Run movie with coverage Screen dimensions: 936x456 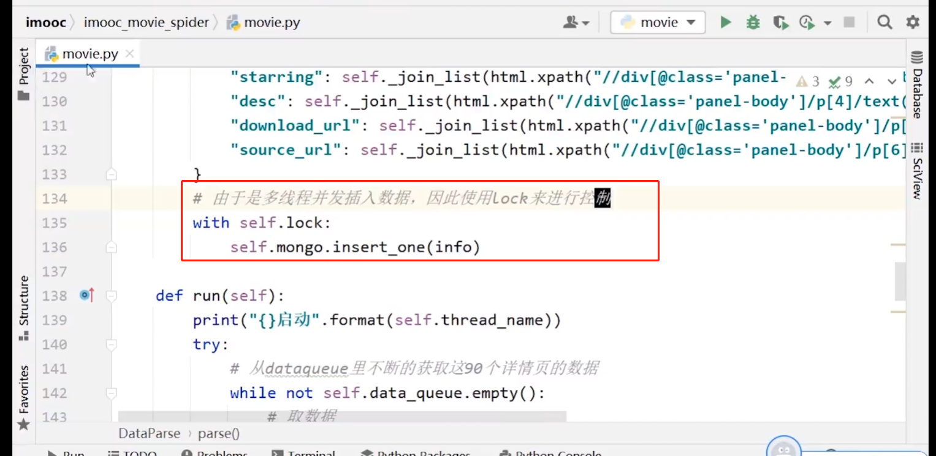pyautogui.click(x=780, y=23)
